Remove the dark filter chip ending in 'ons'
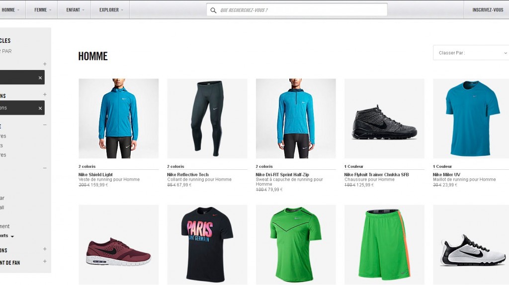The width and height of the screenshot is (509, 285). point(40,108)
